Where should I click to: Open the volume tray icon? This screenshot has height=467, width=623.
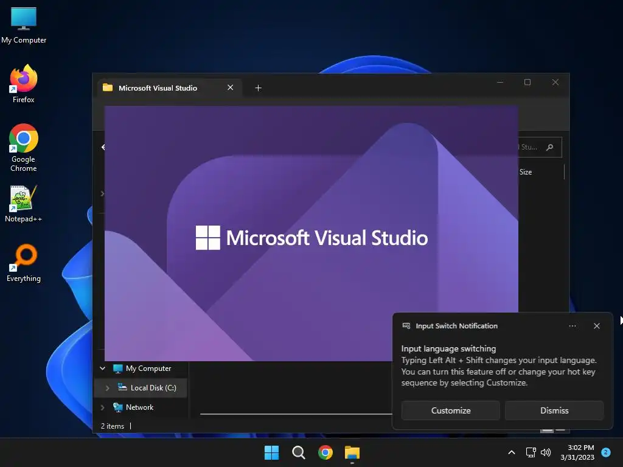(x=546, y=452)
